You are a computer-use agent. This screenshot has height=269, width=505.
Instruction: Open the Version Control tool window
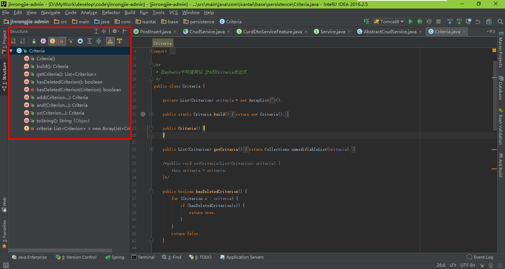pos(76,257)
